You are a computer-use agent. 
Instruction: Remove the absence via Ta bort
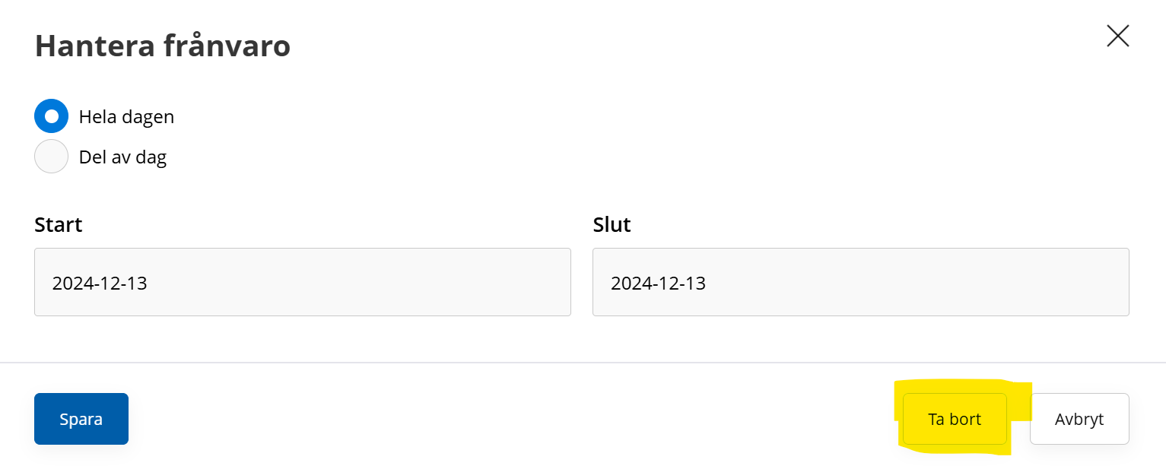[x=955, y=419]
